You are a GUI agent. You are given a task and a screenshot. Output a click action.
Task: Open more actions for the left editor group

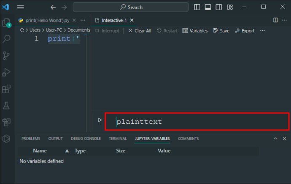tap(83, 20)
